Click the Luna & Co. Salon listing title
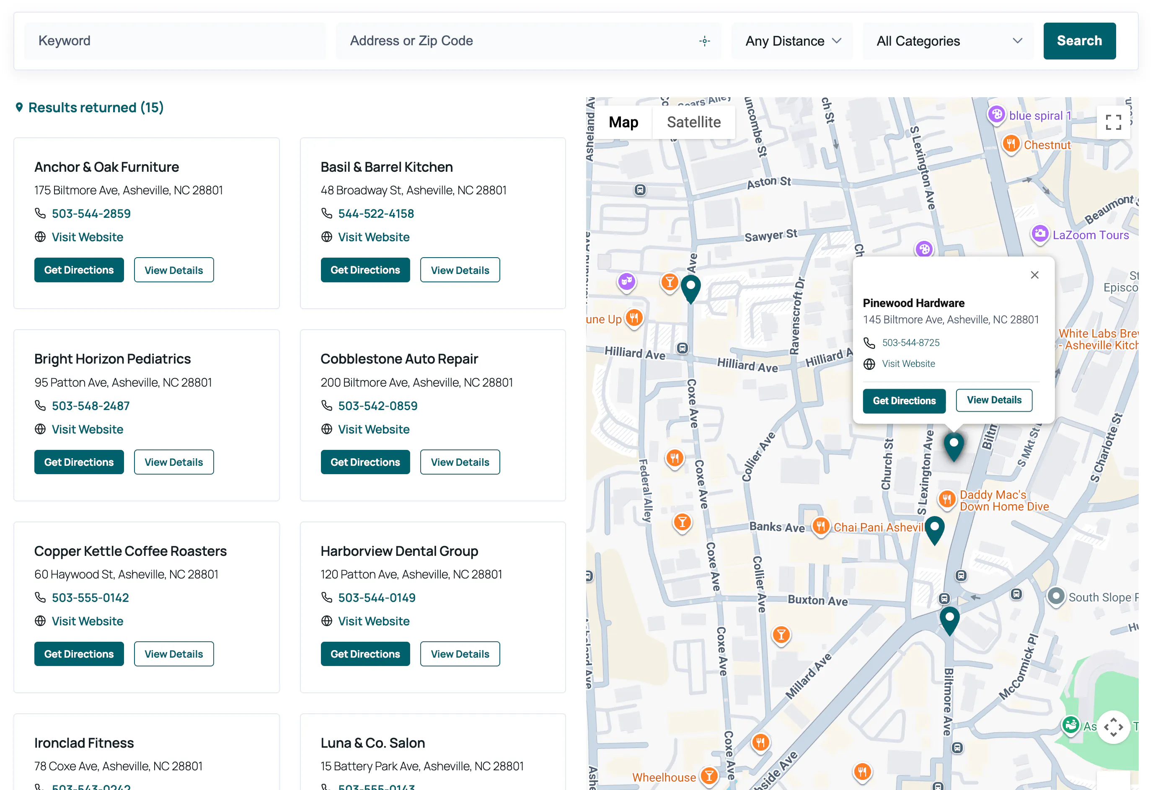Screen dimensions: 1153x790 (372, 743)
